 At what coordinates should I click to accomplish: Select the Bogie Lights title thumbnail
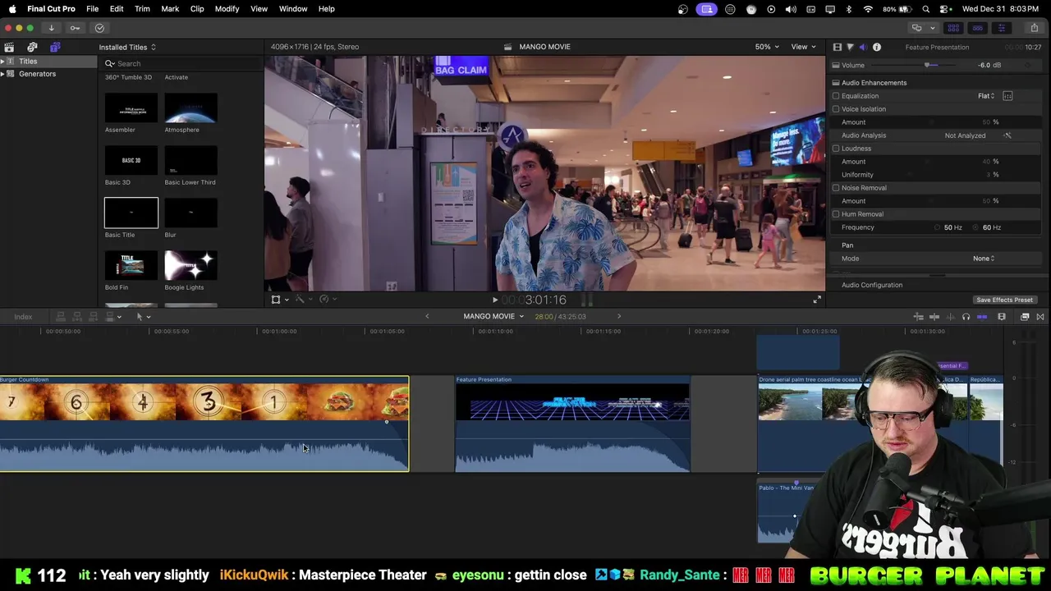pos(190,265)
